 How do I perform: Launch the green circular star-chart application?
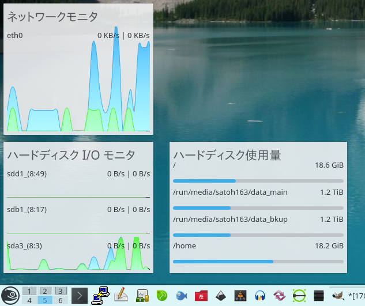pyautogui.click(x=162, y=296)
